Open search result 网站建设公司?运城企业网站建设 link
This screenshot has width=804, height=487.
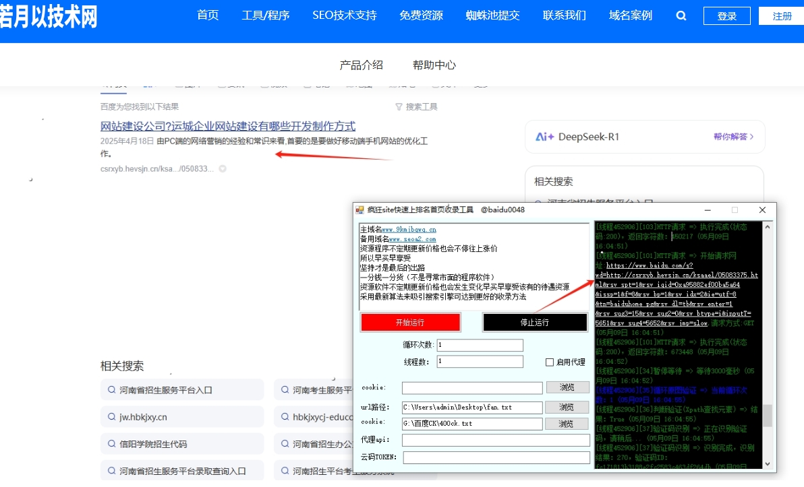click(x=228, y=126)
